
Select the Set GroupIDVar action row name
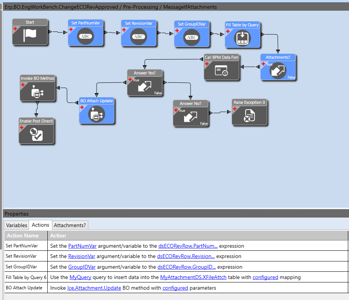click(x=21, y=267)
